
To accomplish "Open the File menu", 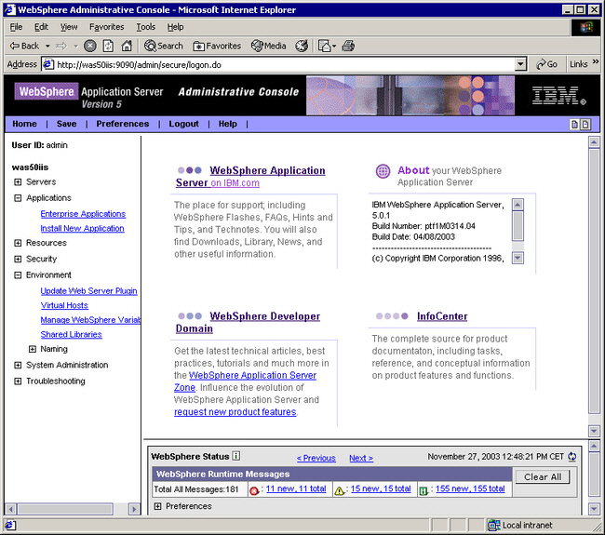I will point(16,27).
